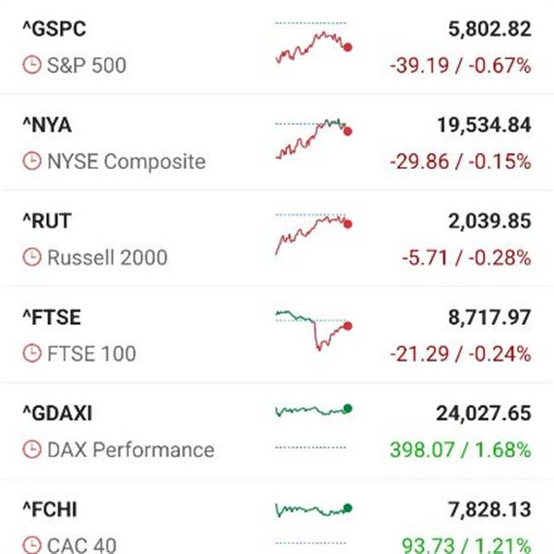Click the clock icon beside FTSE 100
The image size is (554, 554).
pos(32,354)
